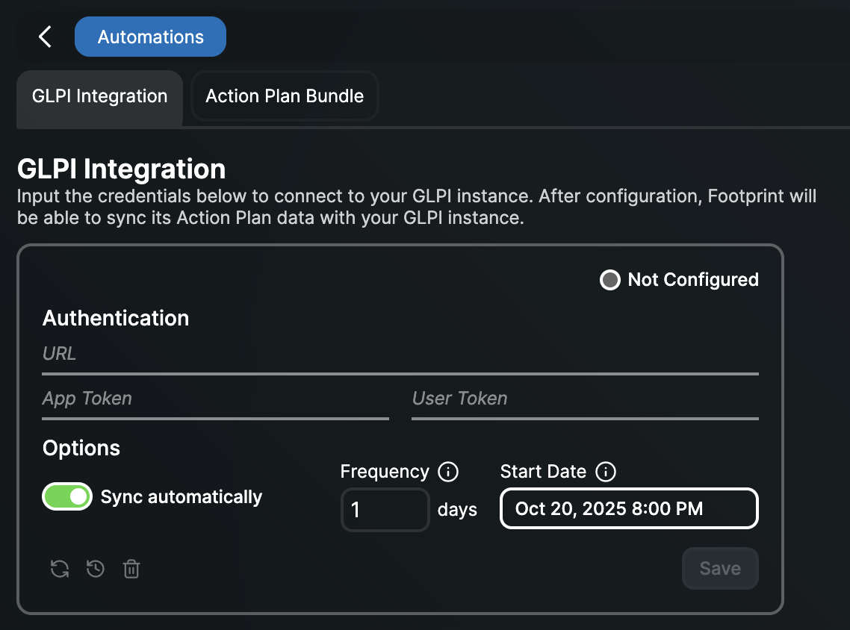This screenshot has width=850, height=630.
Task: Click the 'days' unit label
Action: click(457, 510)
